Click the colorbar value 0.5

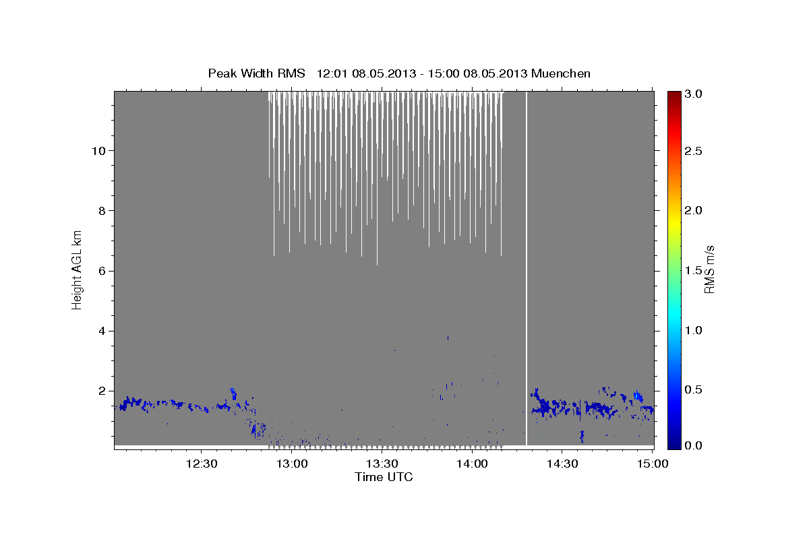[694, 389]
